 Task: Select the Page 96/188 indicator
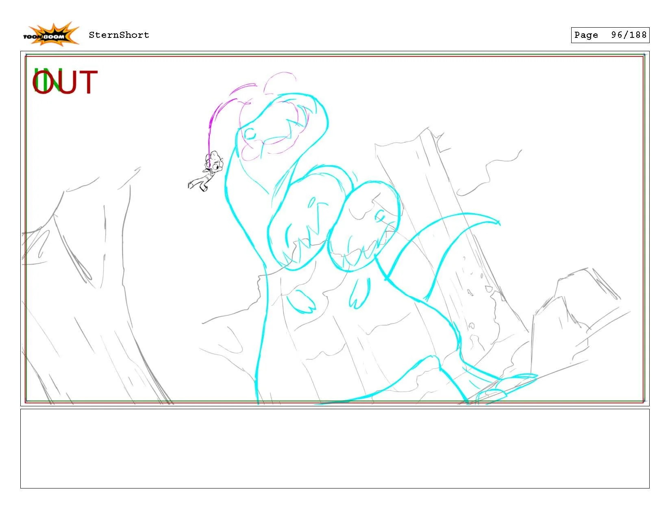click(610, 35)
